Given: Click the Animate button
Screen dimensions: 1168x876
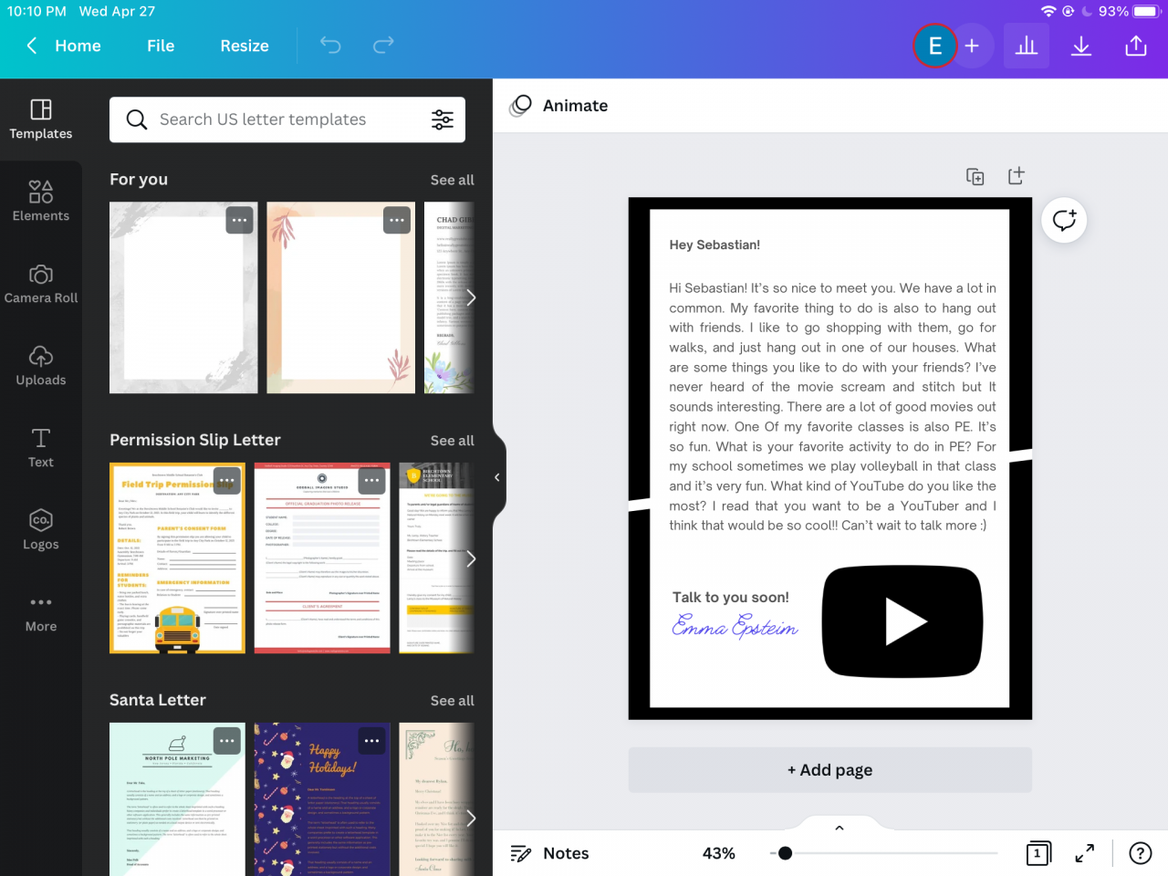Looking at the screenshot, I should click(x=559, y=106).
